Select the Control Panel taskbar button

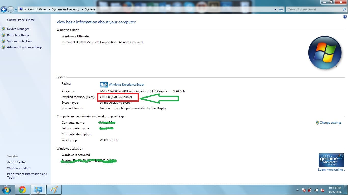pos(38,190)
